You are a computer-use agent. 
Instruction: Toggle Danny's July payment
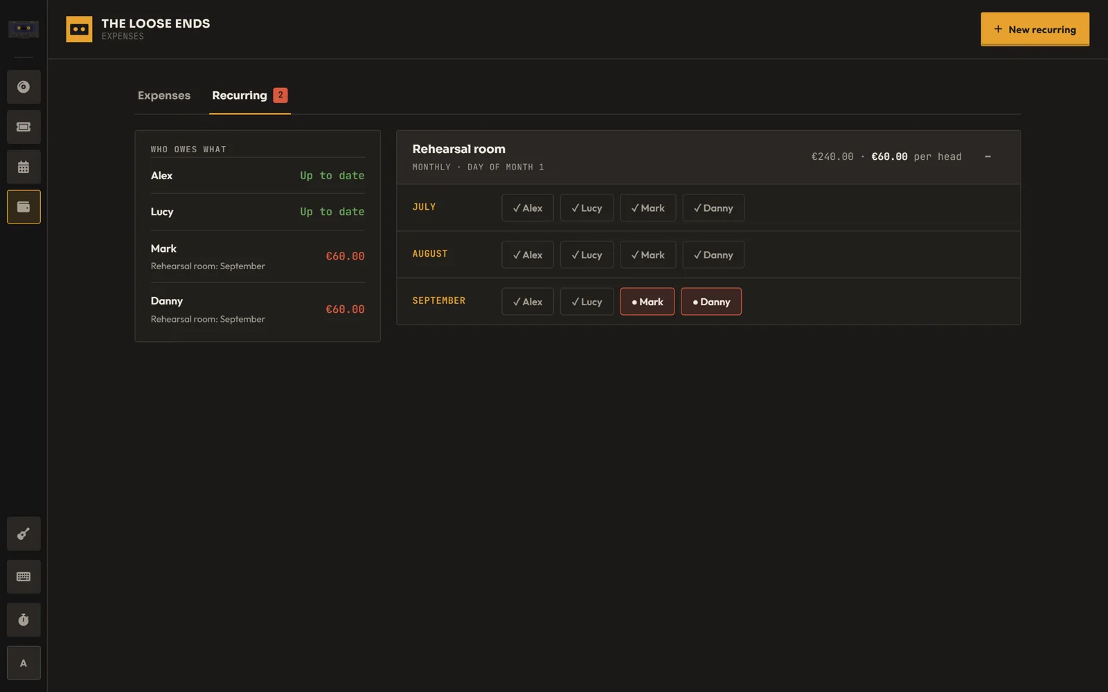(x=713, y=208)
